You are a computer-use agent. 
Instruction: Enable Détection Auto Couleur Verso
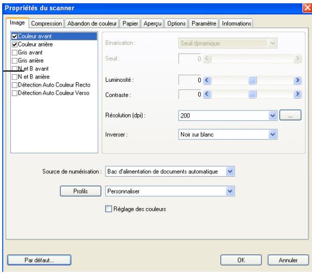(15, 93)
